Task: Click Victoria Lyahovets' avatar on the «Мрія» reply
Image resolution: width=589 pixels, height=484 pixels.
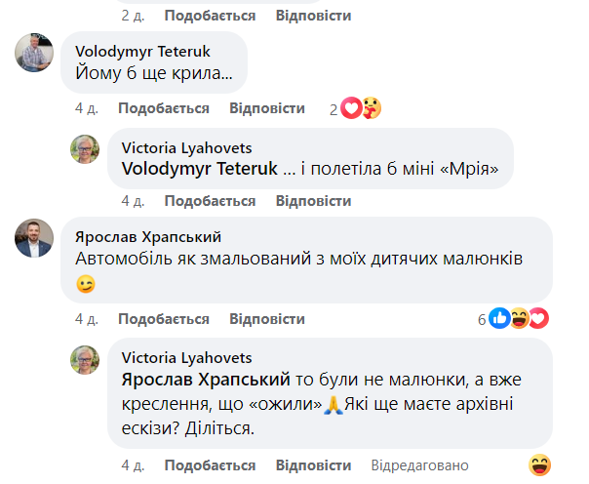Action: click(x=85, y=148)
